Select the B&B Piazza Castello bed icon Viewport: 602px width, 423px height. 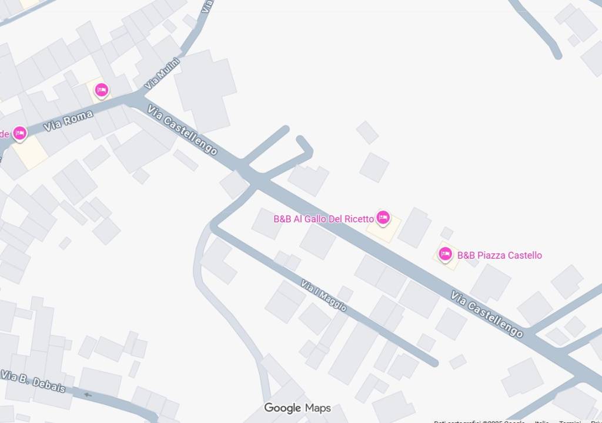pyautogui.click(x=445, y=254)
